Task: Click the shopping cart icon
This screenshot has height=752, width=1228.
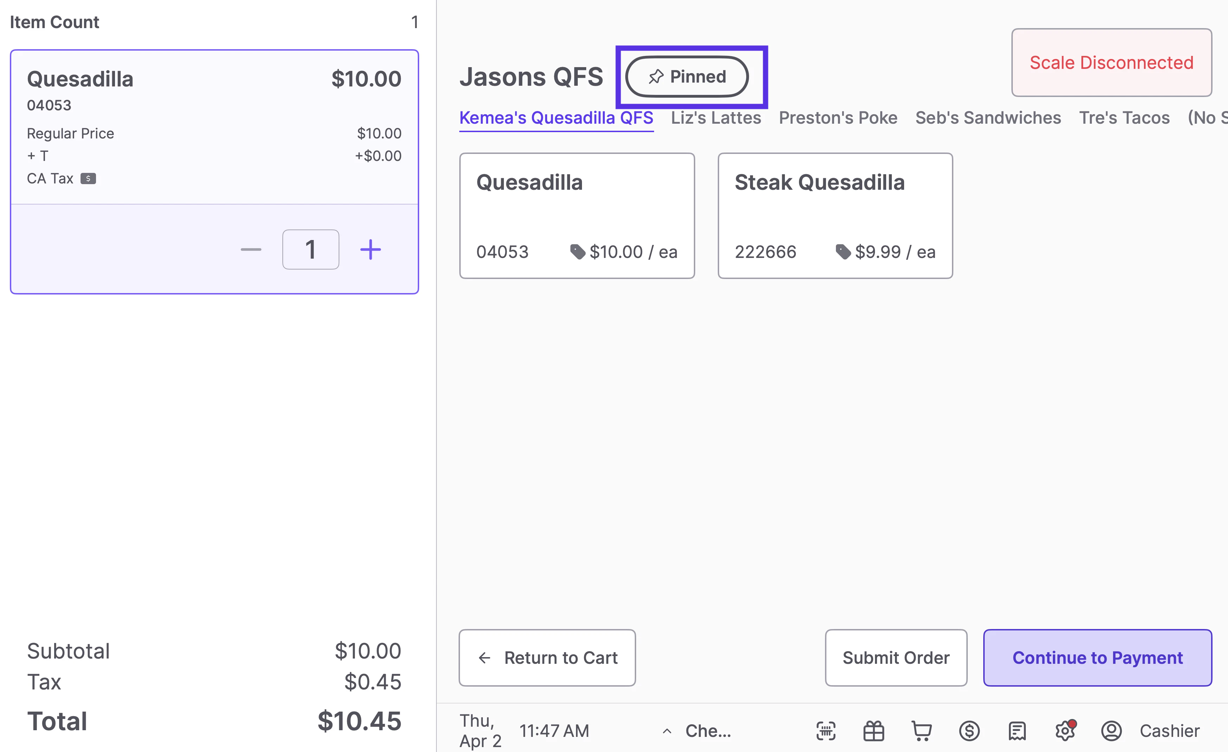Action: [921, 731]
